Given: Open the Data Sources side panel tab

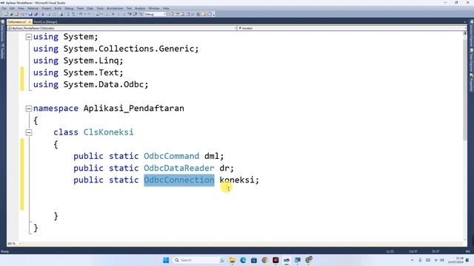Looking at the screenshot, I should pos(3,31).
